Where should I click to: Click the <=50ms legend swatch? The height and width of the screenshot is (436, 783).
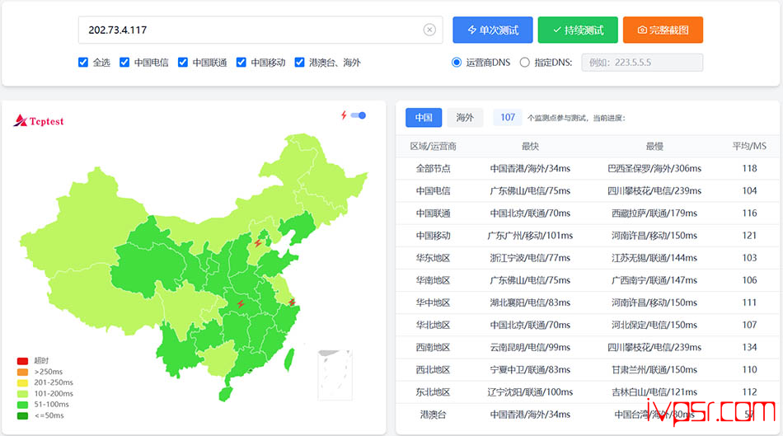tap(22, 415)
